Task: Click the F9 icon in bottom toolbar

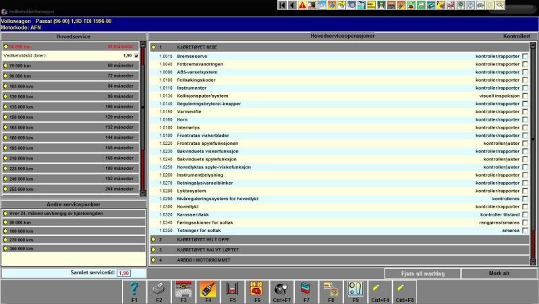Action: point(356,290)
